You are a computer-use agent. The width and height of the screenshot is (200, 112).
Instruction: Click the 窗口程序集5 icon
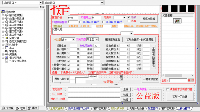pos(7,28)
